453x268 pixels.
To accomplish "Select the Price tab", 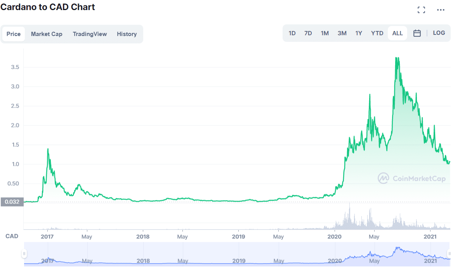I will tap(14, 34).
